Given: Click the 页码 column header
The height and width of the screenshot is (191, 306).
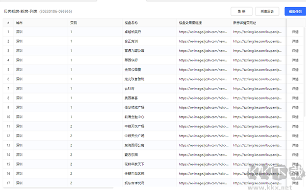Looking at the screenshot, I should click(x=73, y=23).
